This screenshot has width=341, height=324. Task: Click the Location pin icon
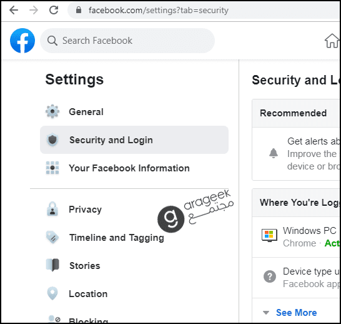(52, 293)
